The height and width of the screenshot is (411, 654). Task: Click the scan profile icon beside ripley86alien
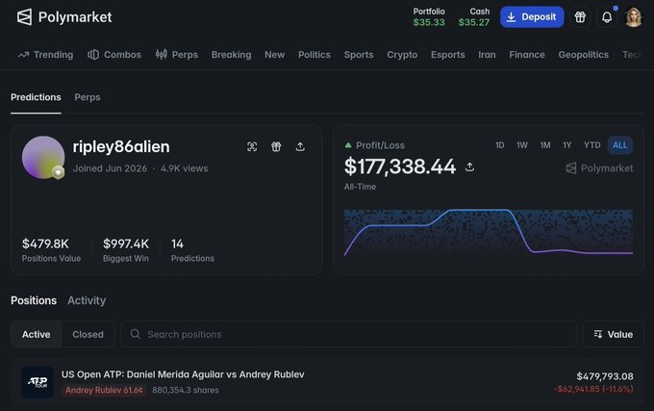[x=252, y=146]
